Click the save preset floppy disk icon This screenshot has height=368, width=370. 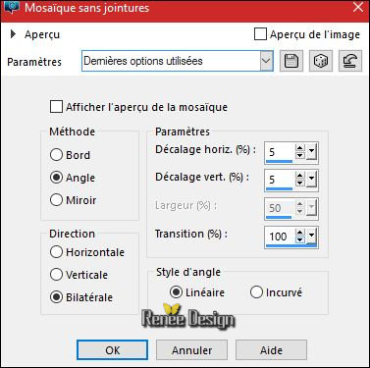(x=291, y=61)
